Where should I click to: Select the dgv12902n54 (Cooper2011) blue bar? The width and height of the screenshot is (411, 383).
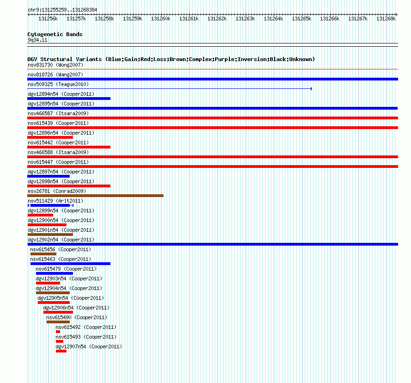click(x=212, y=244)
